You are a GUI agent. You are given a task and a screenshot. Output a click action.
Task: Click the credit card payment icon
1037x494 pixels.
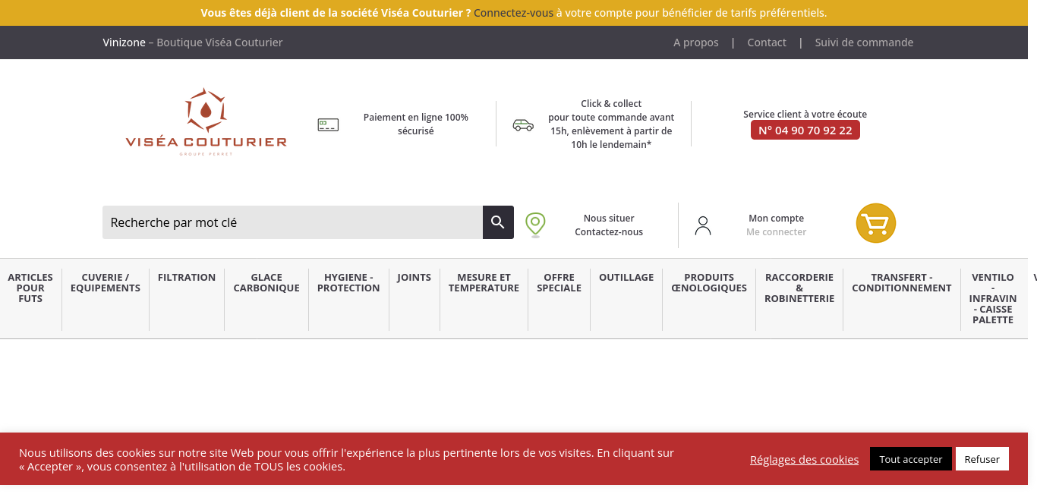328,124
